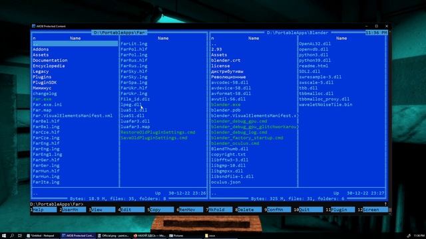Select the blender.crt folder

tap(226, 60)
